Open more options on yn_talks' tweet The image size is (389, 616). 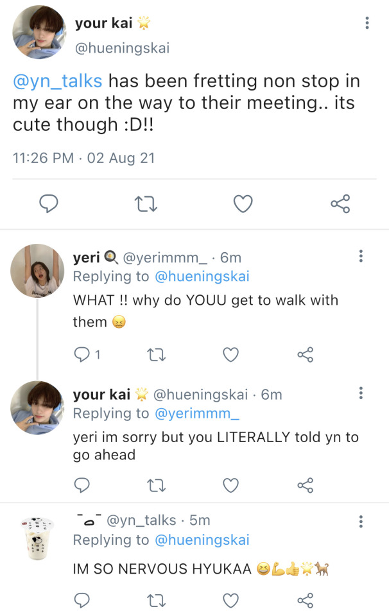tap(361, 520)
